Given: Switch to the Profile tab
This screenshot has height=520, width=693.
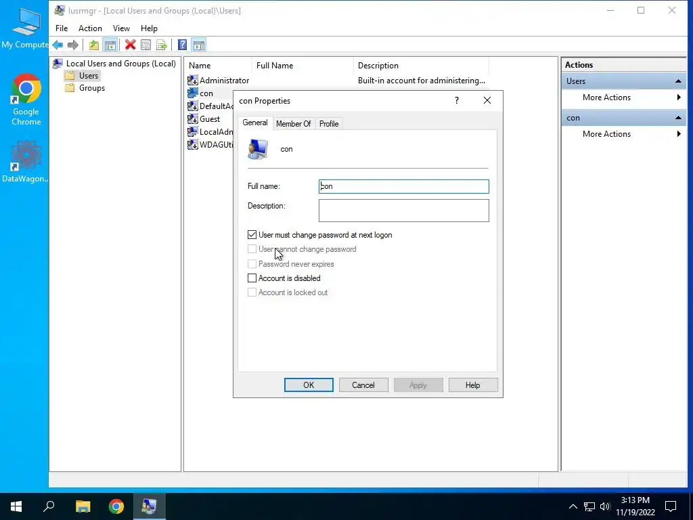Looking at the screenshot, I should (329, 124).
